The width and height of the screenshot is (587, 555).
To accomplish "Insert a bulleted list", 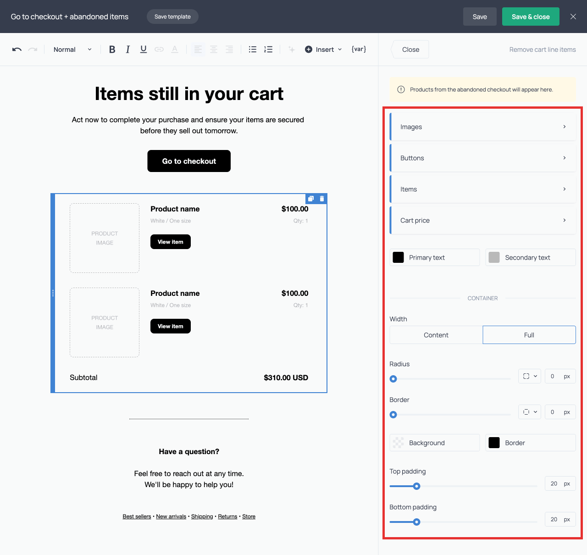I will coord(253,50).
